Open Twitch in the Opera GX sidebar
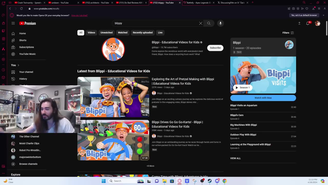The width and height of the screenshot is (328, 185). pyautogui.click(x=3, y=31)
